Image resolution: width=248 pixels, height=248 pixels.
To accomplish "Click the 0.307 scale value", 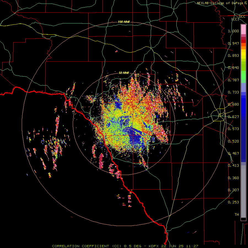I will pos(233,190).
